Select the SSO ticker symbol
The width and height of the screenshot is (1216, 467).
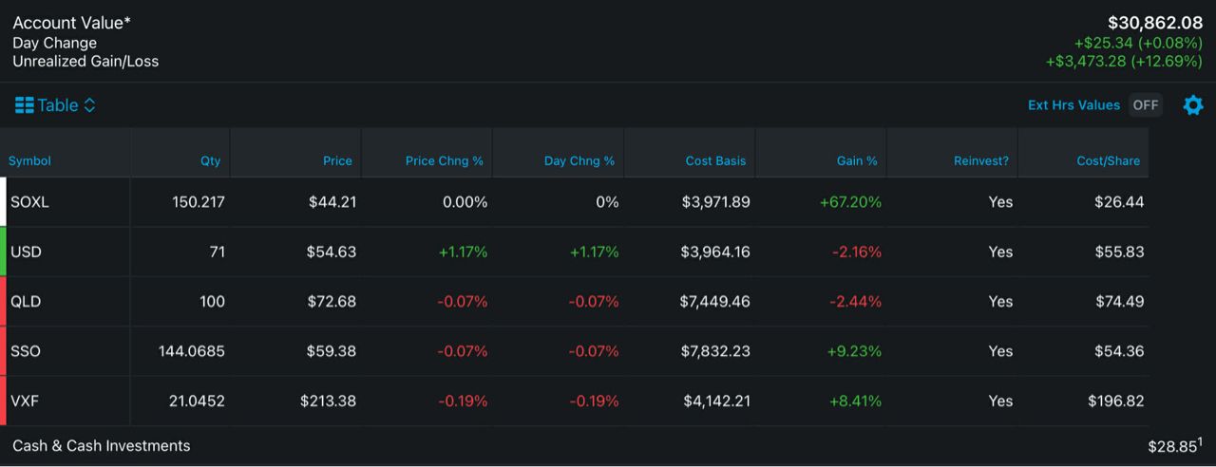[26, 351]
